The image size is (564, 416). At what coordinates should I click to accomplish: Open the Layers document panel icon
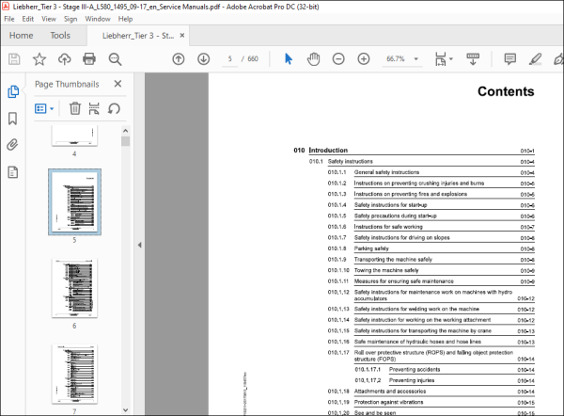[13, 172]
